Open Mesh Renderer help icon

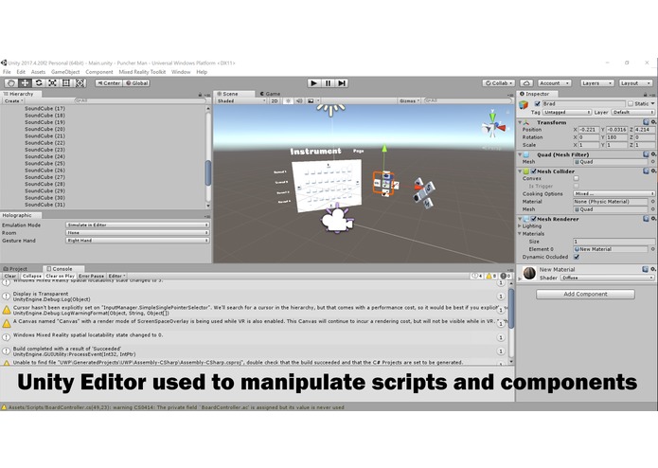tap(646, 219)
